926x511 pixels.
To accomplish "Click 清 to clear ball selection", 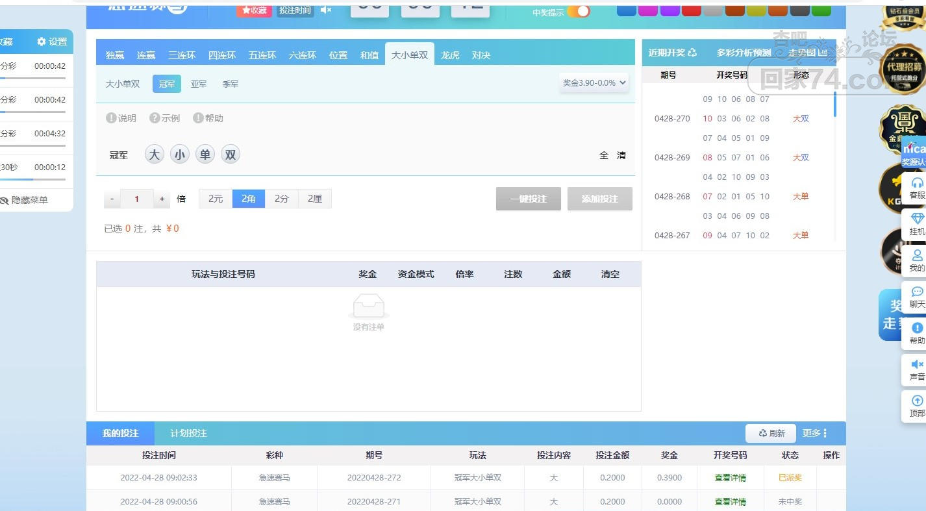I will [621, 155].
